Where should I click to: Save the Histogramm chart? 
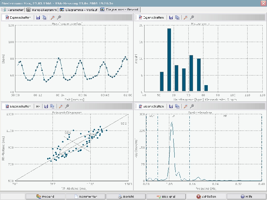coord(171,17)
